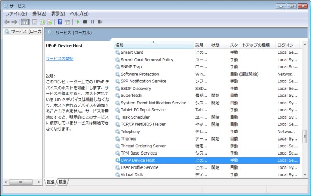Pause service using the pause icon
Viewport: 311px width, 196px height.
click(x=92, y=22)
